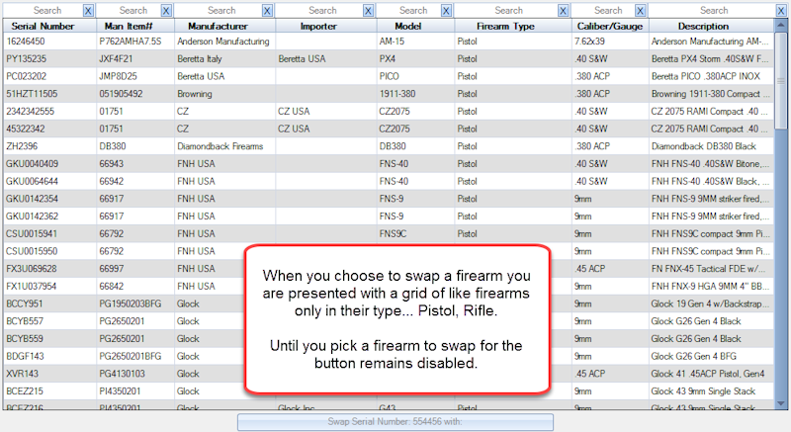Sort by Description column header

tap(711, 27)
